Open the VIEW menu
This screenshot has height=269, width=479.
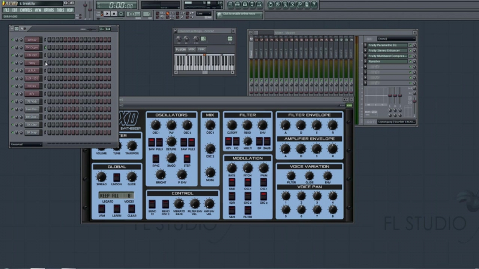(x=38, y=10)
